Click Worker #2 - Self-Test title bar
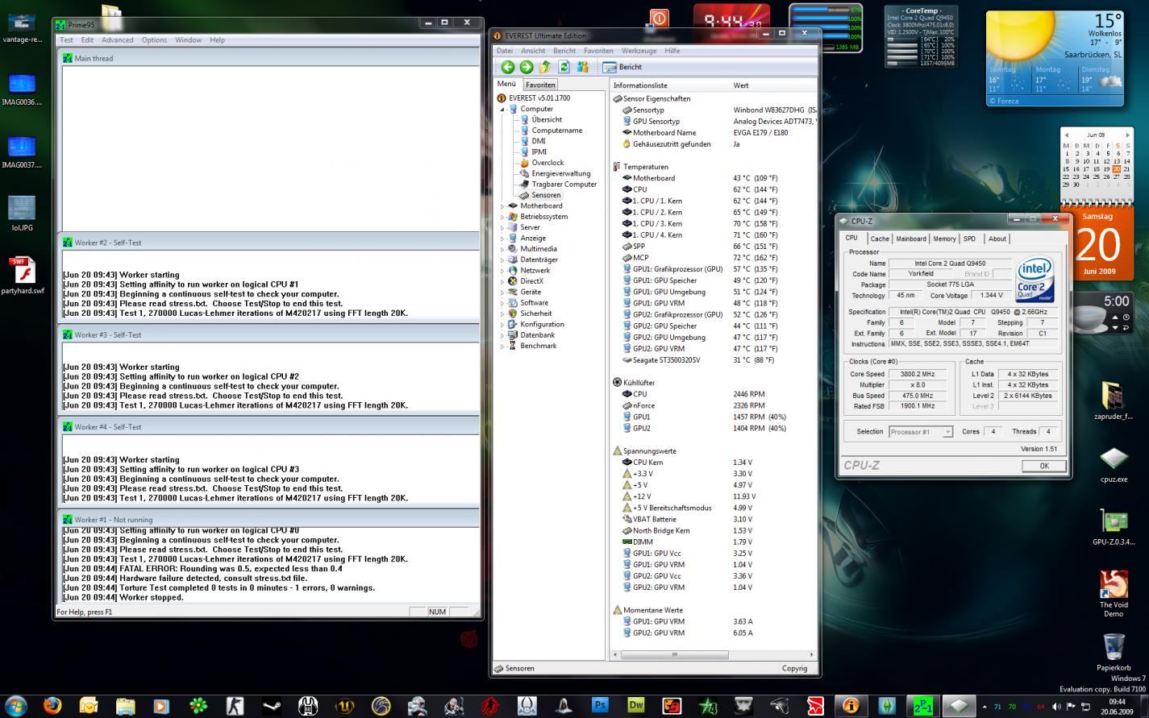This screenshot has height=718, width=1149. coord(269,243)
